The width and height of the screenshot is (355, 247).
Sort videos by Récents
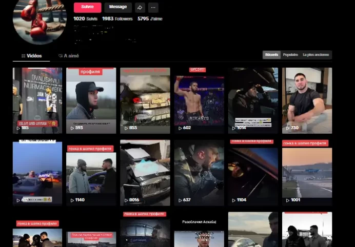point(271,55)
